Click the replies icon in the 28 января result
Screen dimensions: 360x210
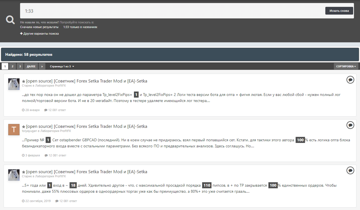click(x=46, y=110)
